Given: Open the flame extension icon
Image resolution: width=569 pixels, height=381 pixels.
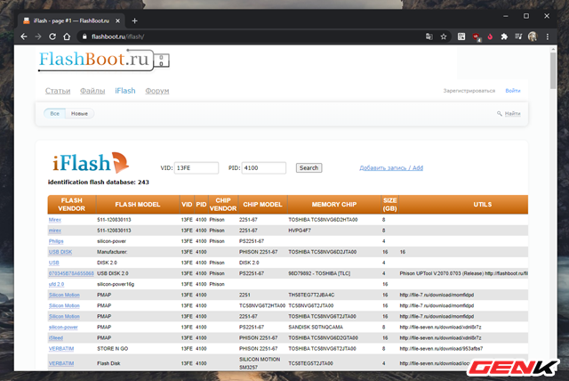Looking at the screenshot, I should [490, 36].
